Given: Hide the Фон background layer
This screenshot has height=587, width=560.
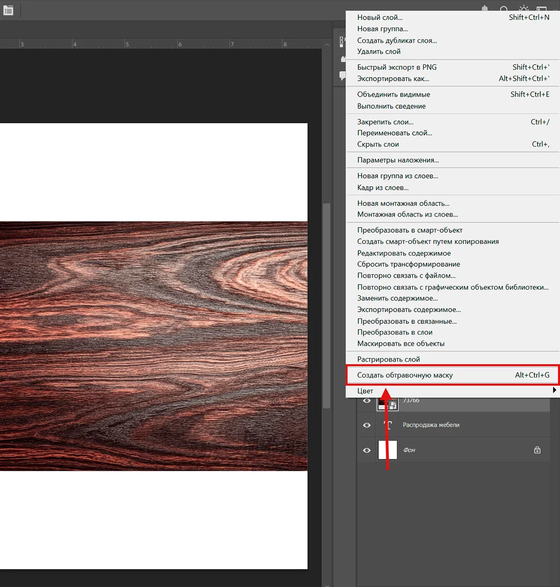Looking at the screenshot, I should click(367, 450).
